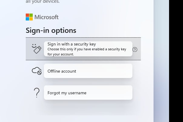The image size is (183, 122).
Task: Click the blocked-circle badge on cloud icon
Action: point(39,73)
